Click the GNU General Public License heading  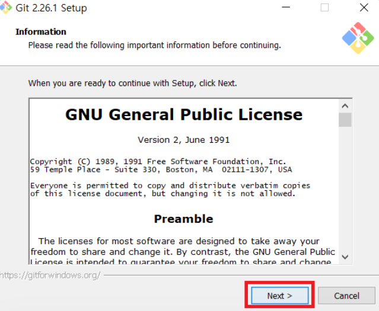[184, 114]
